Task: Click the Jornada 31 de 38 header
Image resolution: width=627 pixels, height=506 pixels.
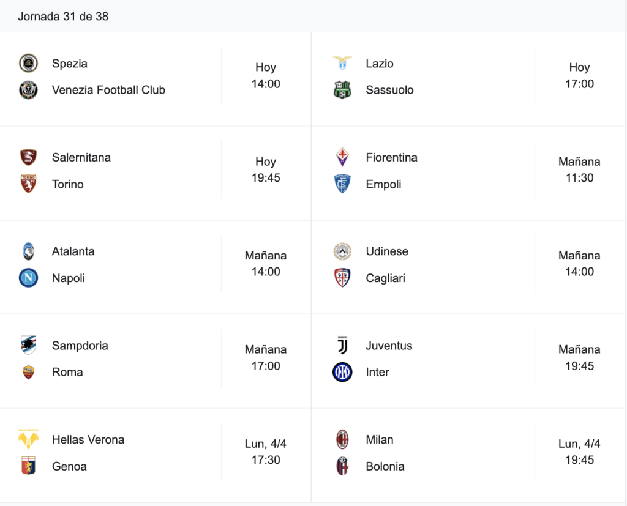Action: 63,17
